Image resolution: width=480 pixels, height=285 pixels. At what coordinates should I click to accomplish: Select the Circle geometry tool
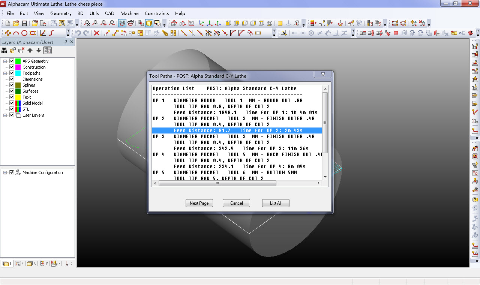tap(24, 33)
